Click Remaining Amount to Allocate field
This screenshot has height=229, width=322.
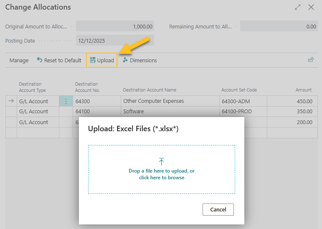[x=279, y=26]
